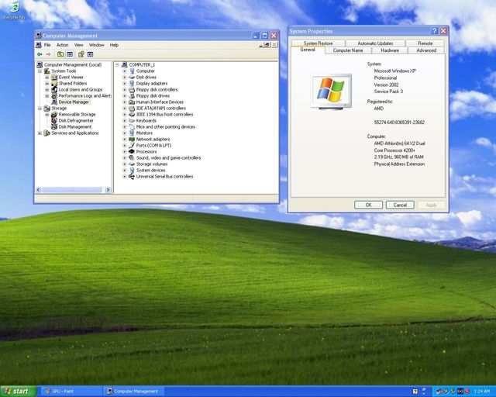Click the Removable Storage icon
The width and height of the screenshot is (496, 397).
(54, 115)
